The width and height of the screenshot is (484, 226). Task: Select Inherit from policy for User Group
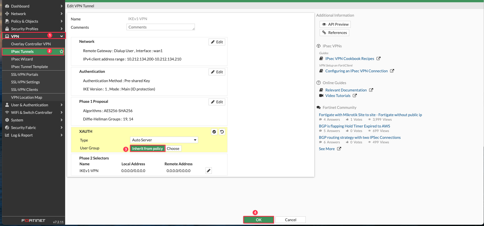[x=147, y=148]
